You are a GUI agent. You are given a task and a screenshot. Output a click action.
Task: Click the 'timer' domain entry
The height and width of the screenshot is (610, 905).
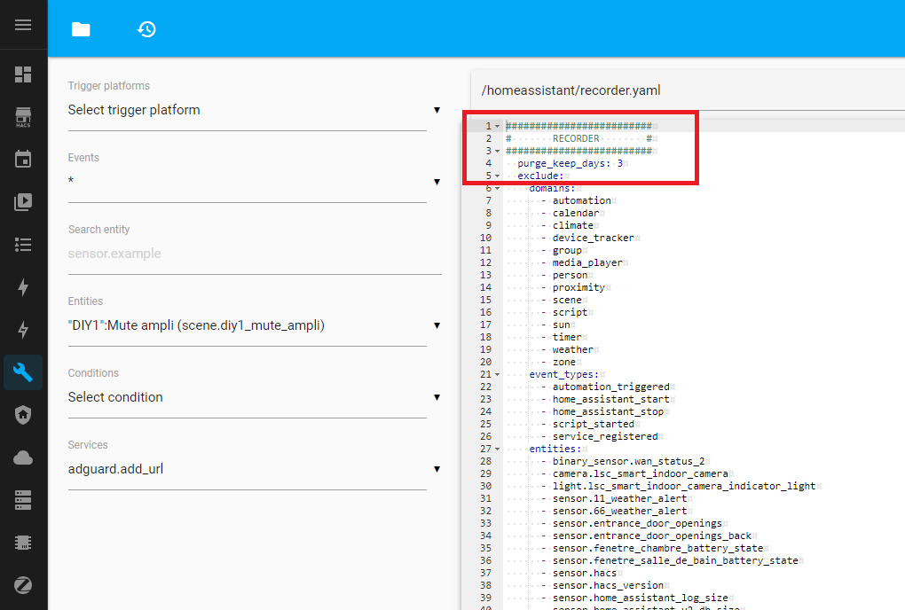pyautogui.click(x=567, y=337)
